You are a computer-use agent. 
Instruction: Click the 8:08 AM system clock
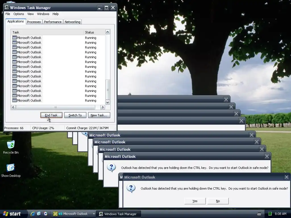coord(280,214)
